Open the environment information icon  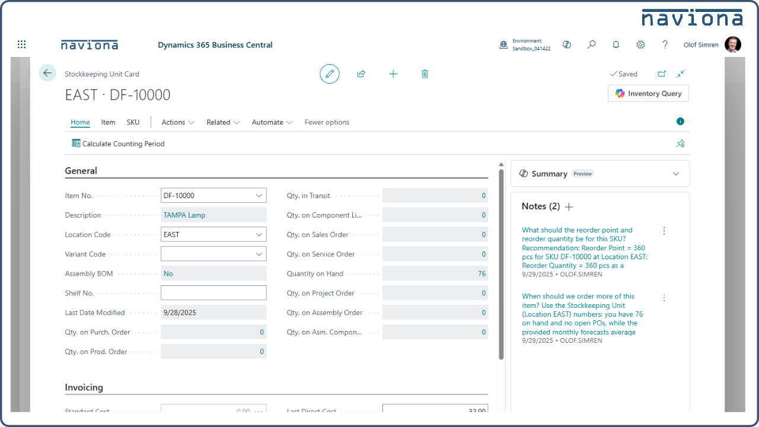[503, 44]
